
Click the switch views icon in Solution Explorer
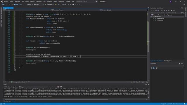(158, 10)
